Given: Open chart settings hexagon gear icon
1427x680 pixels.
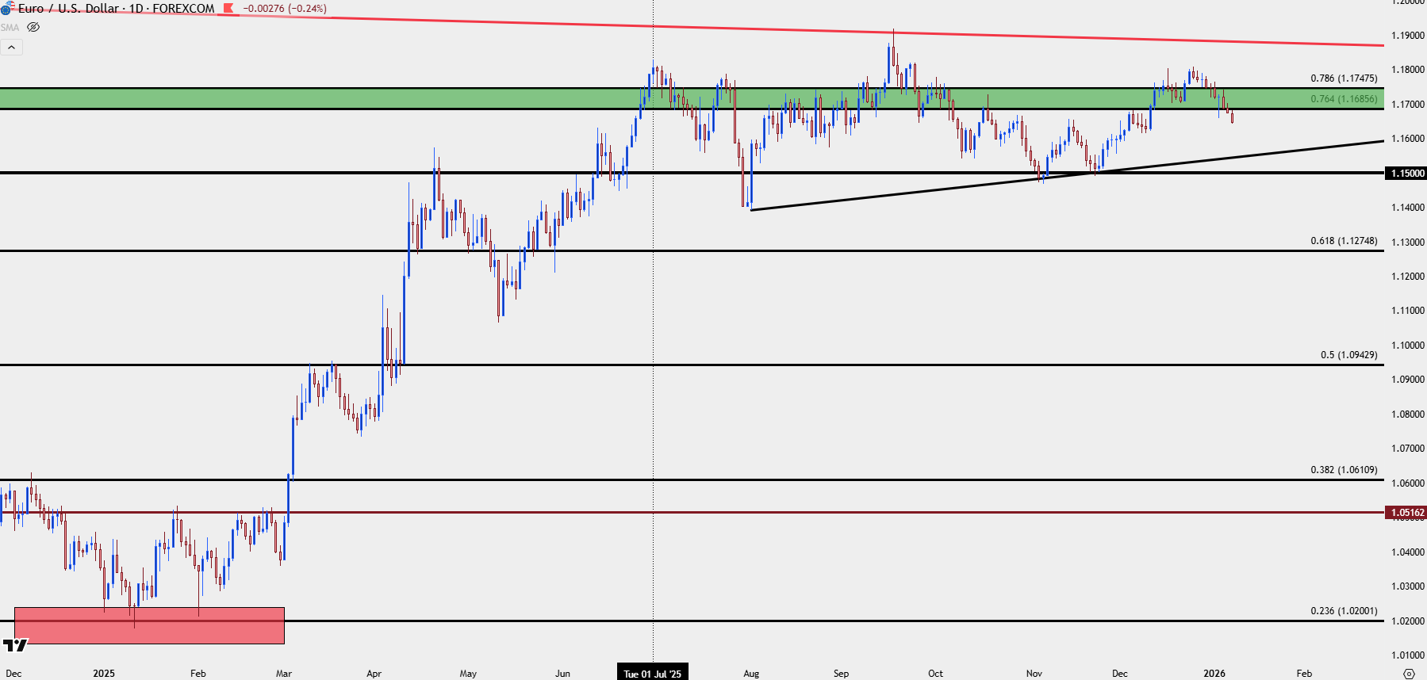Looking at the screenshot, I should click(1409, 674).
